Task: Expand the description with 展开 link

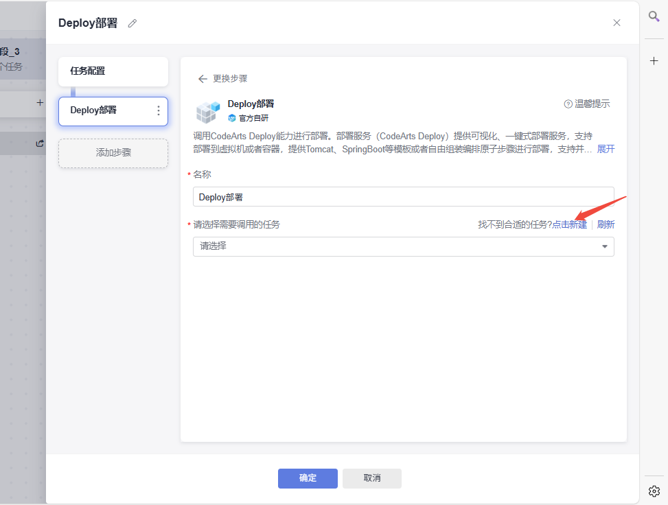Action: (x=606, y=149)
